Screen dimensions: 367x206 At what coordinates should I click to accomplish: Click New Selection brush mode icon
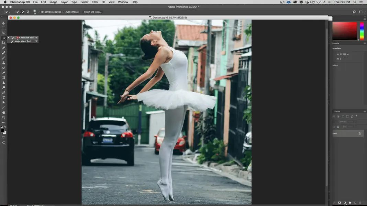[17, 12]
